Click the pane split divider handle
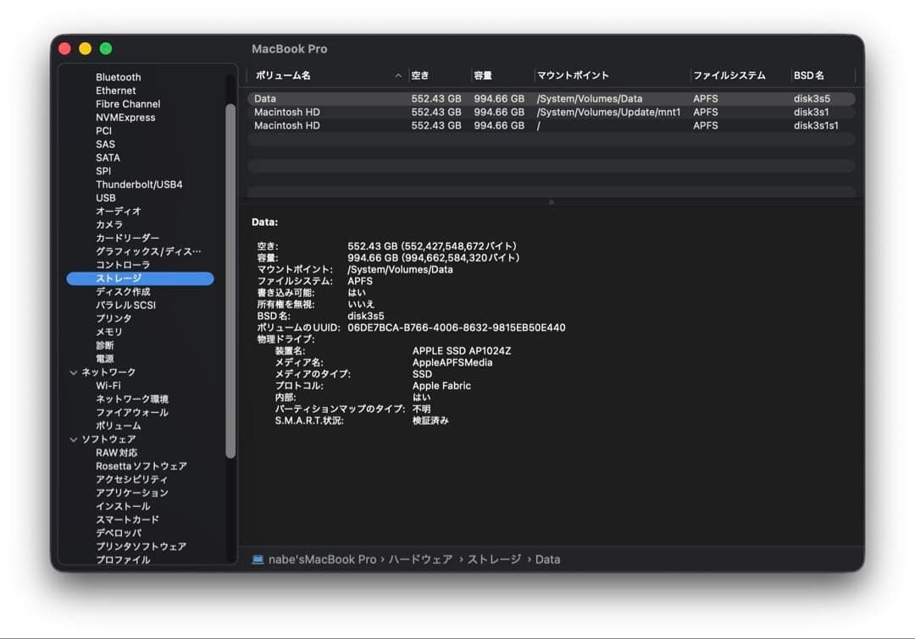The image size is (915, 639). coord(552,202)
